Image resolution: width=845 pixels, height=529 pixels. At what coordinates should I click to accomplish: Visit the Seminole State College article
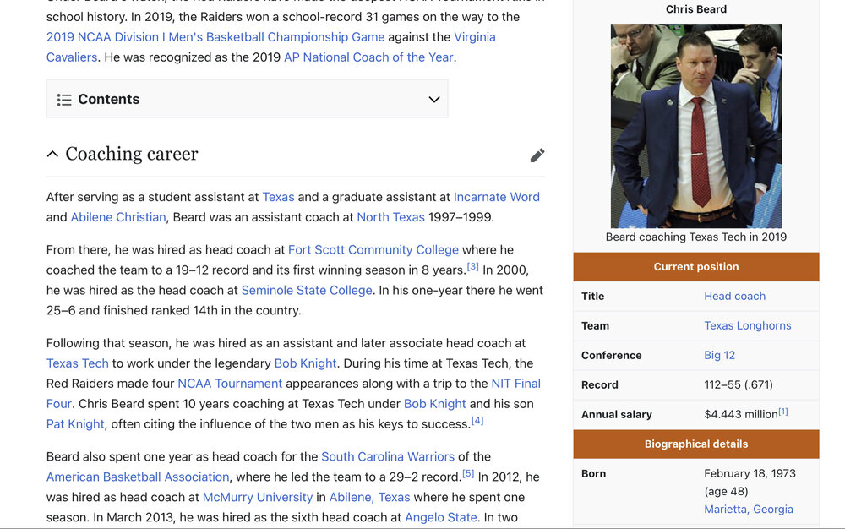pyautogui.click(x=307, y=290)
